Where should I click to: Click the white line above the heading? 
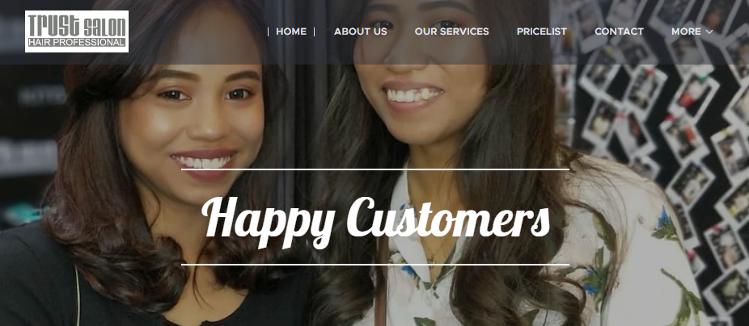click(x=375, y=169)
